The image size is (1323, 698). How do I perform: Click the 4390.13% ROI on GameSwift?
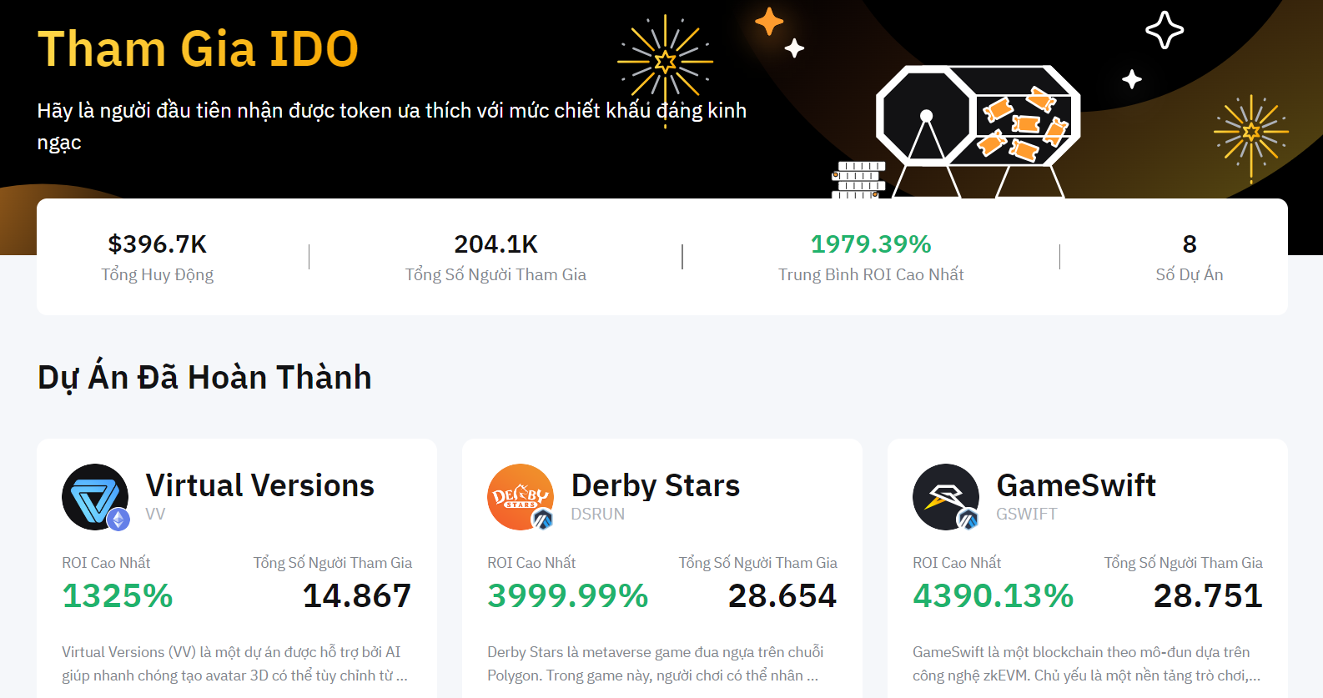coord(993,595)
